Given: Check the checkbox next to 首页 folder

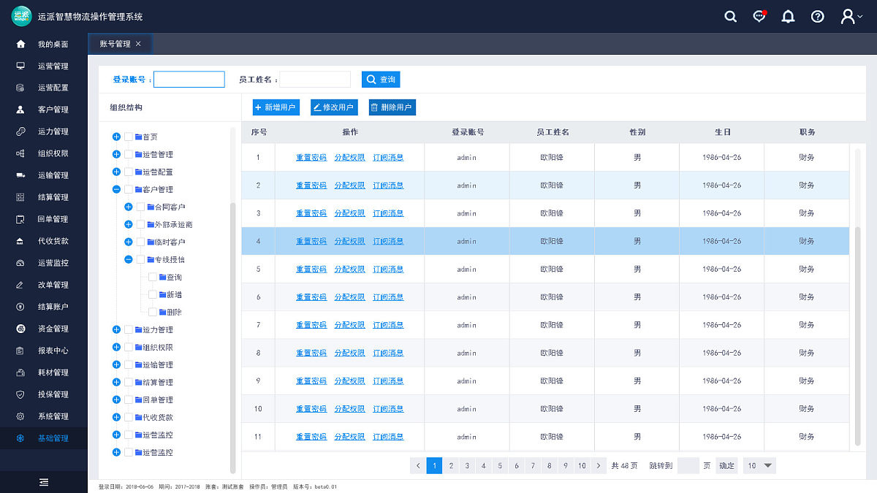Looking at the screenshot, I should point(126,136).
